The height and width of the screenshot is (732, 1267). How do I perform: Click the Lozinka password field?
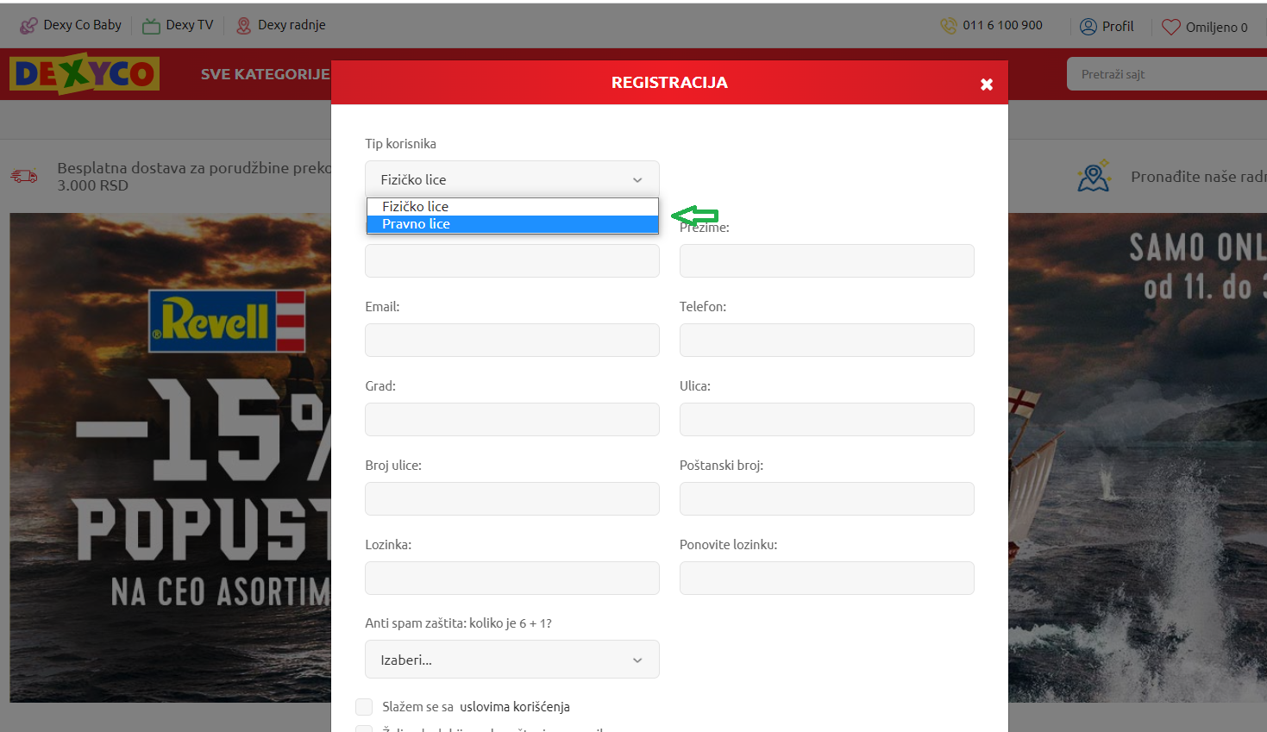511,578
